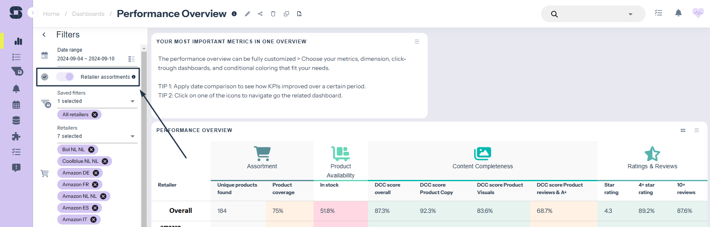The image size is (710, 227).
Task: Export the dashboard as PDF
Action: click(x=299, y=14)
